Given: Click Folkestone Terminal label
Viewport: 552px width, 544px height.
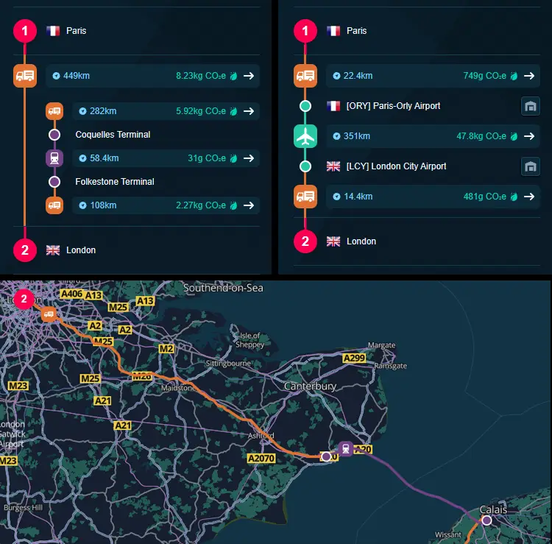Looking at the screenshot, I should click(x=115, y=182).
